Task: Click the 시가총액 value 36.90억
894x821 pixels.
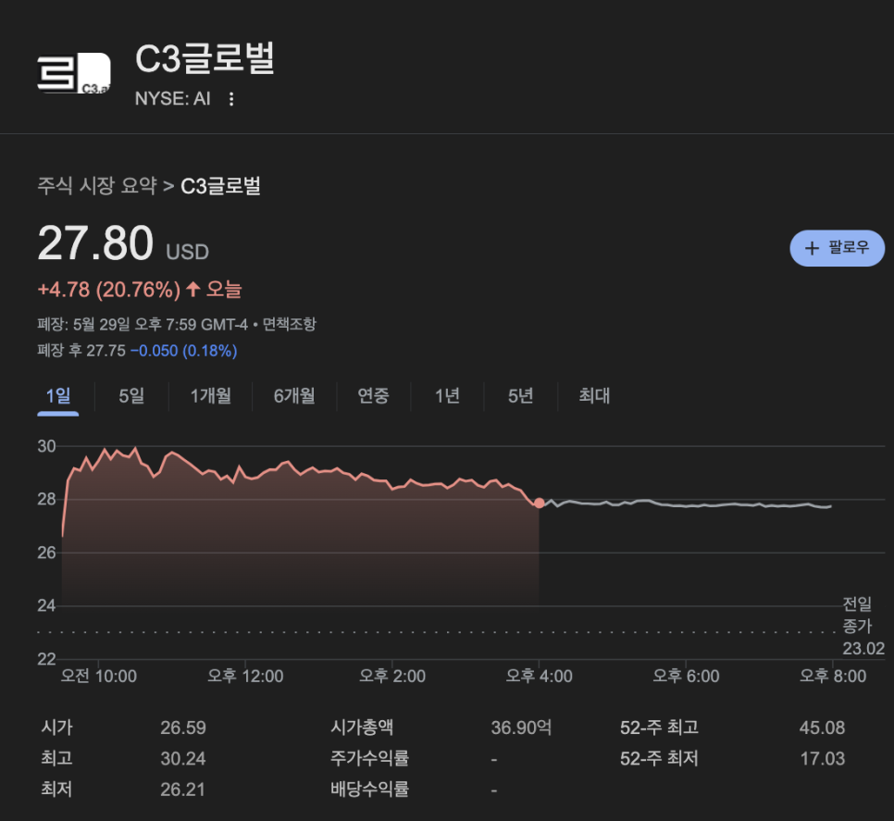Action: pyautogui.click(x=521, y=728)
